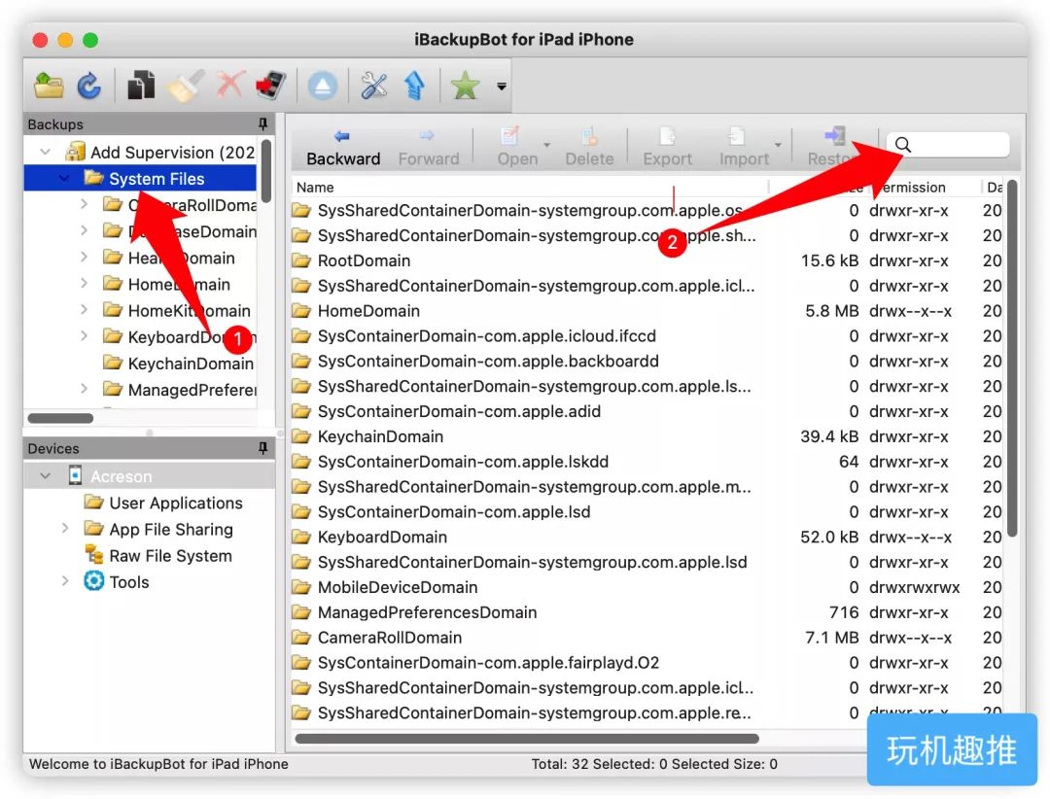Click the blue up-arrow toolbar icon
The height and width of the screenshot is (799, 1050).
[414, 86]
